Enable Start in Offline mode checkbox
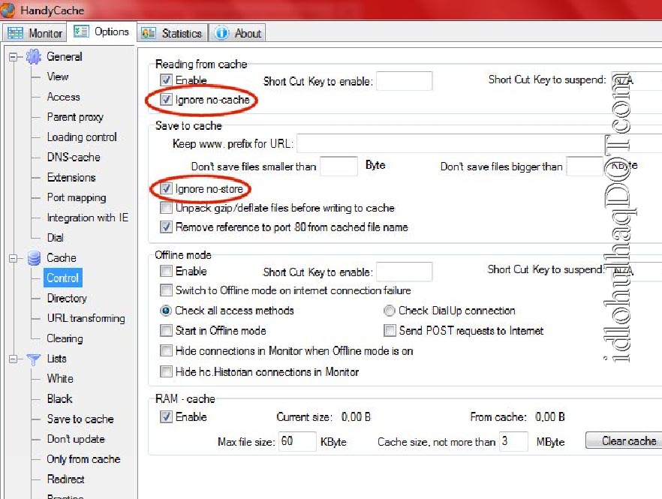Viewport: 662px width, 499px height. [x=167, y=331]
